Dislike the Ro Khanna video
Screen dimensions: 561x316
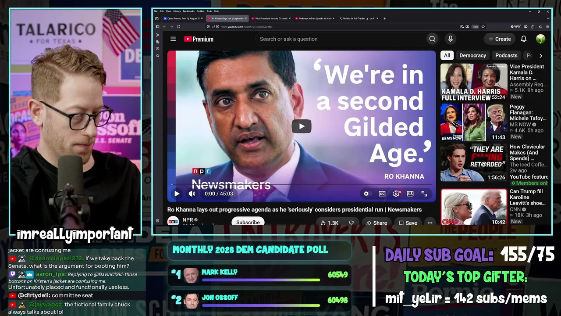coord(351,223)
